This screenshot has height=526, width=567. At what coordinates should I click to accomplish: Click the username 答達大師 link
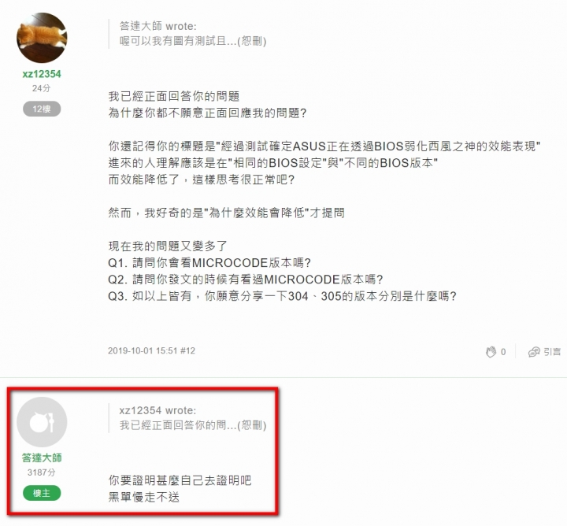(42, 457)
